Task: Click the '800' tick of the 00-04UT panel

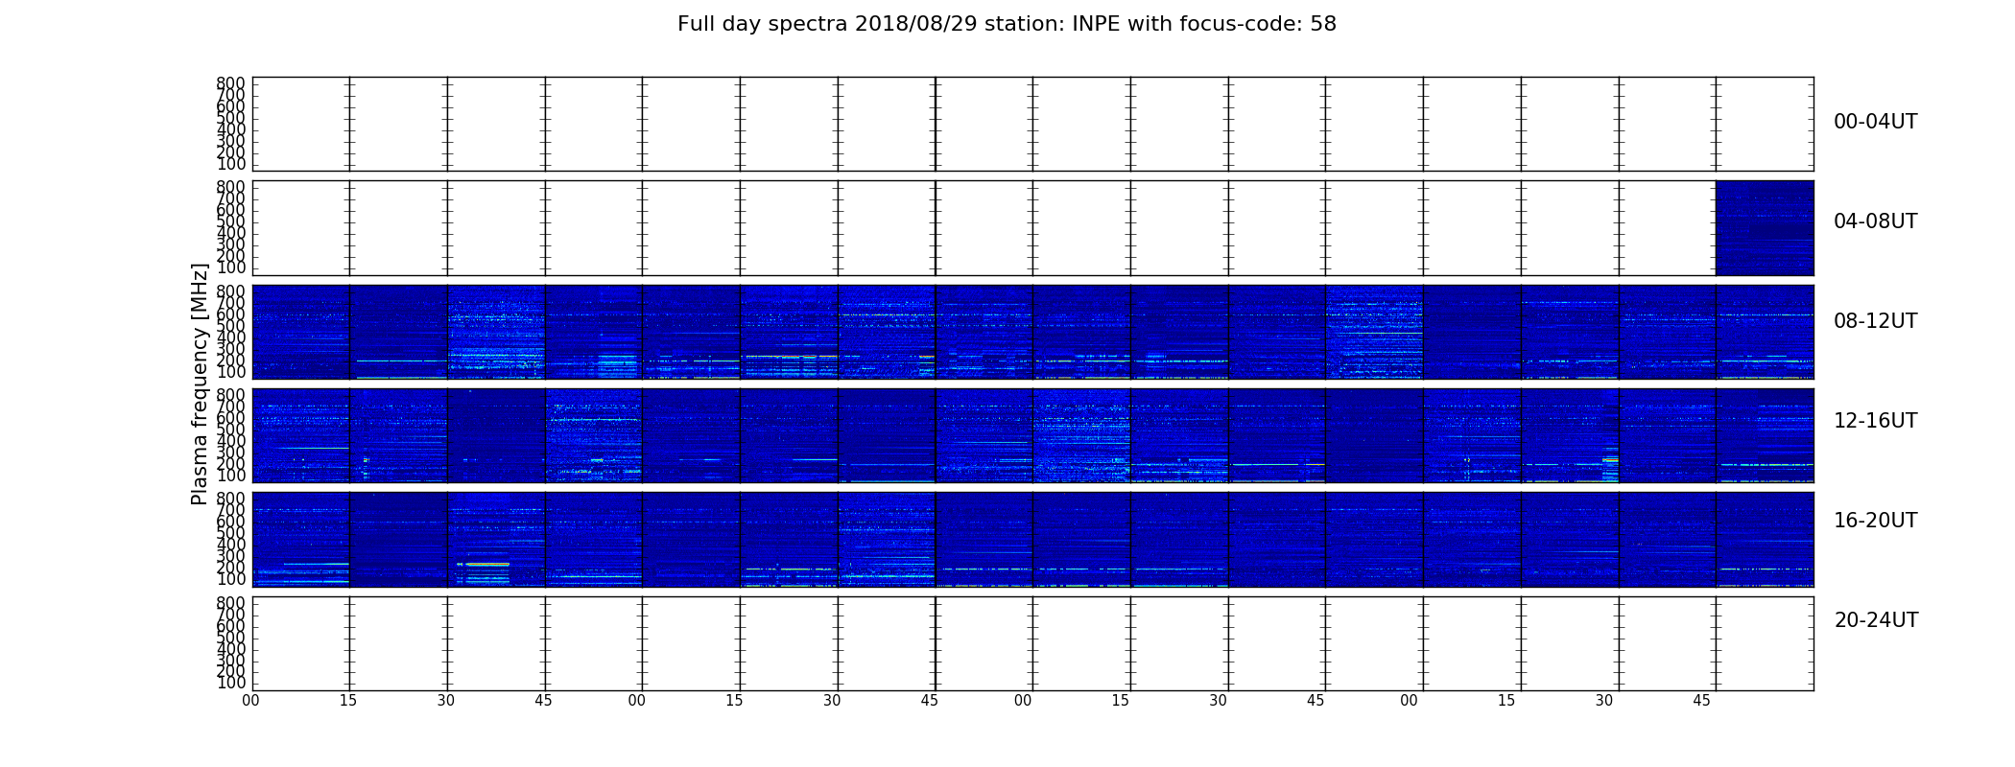Action: tap(231, 84)
